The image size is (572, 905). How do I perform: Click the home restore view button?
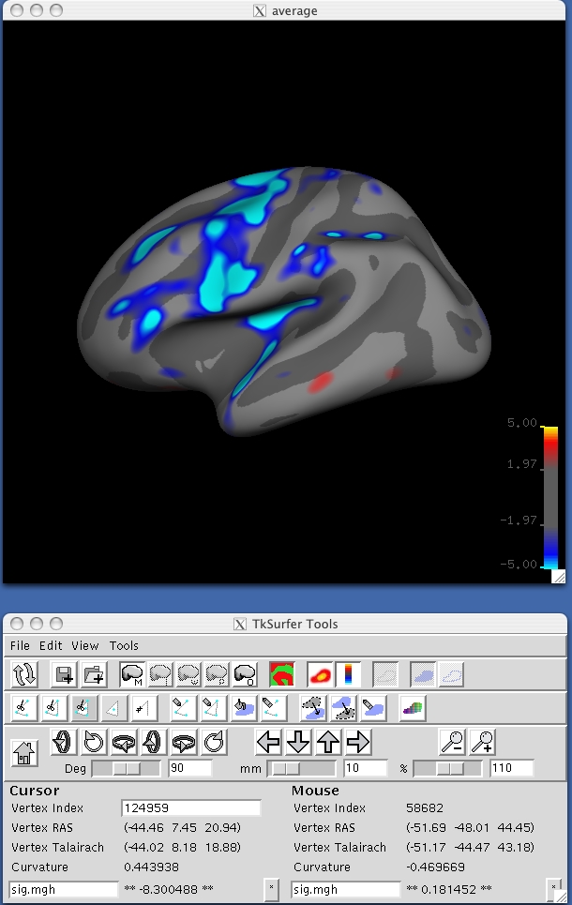[25, 751]
